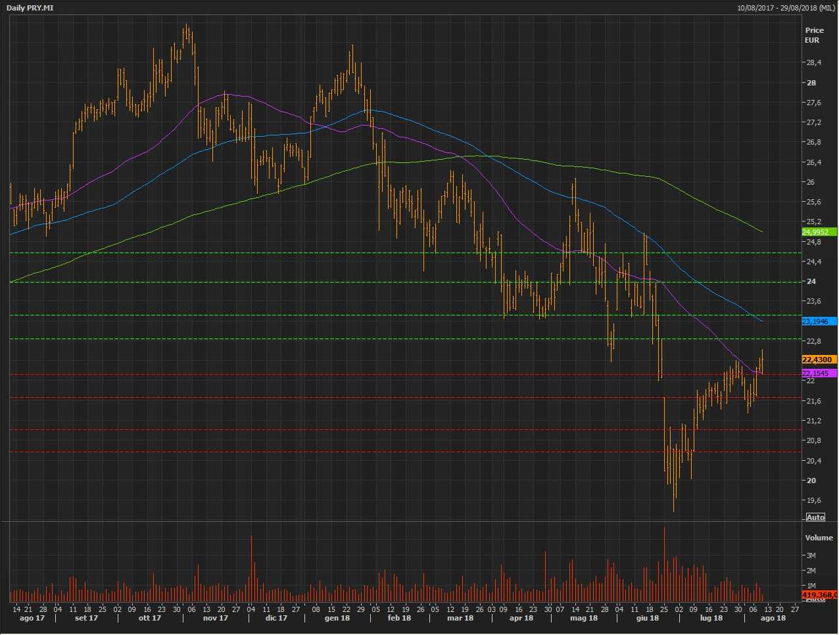This screenshot has height=635, width=839.
Task: Click the 'ago 18' month on time axis
Action: pos(773,618)
